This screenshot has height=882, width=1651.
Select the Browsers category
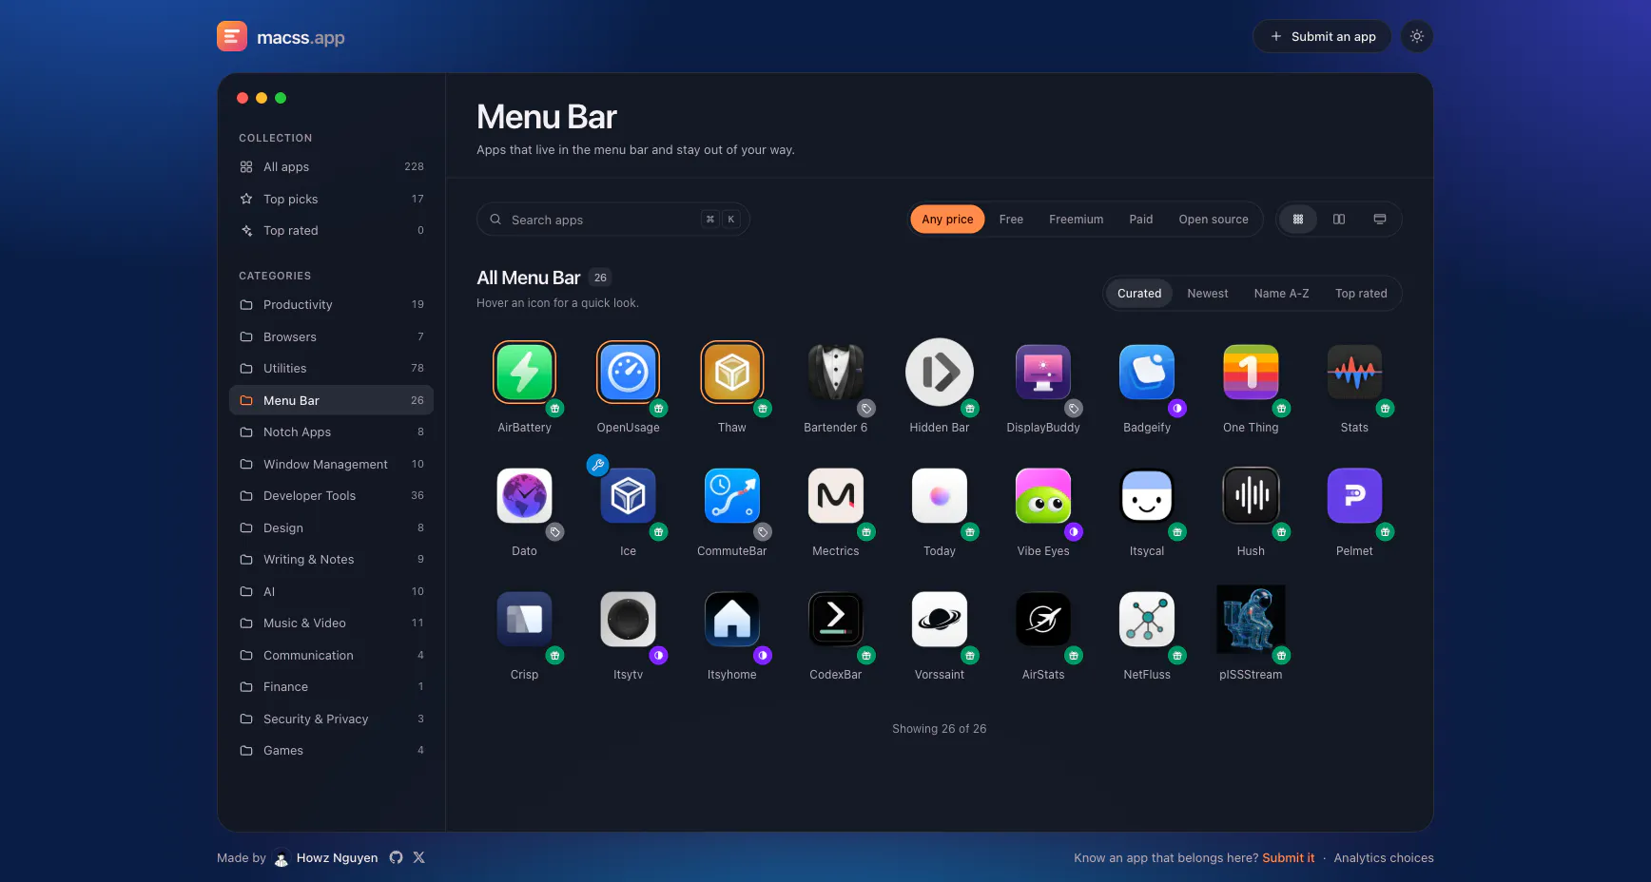point(331,336)
